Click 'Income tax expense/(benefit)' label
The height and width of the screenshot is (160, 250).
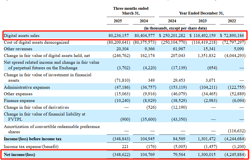point(31,146)
